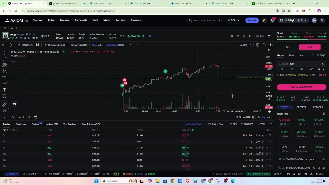The width and height of the screenshot is (329, 185).
Task: Switch to the Limit order tab
Action: pos(291,55)
